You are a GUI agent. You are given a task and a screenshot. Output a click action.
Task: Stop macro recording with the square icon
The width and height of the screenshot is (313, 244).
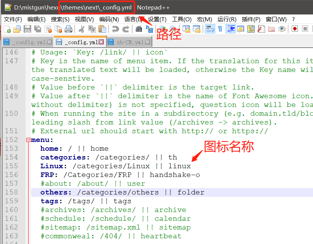pos(305,29)
